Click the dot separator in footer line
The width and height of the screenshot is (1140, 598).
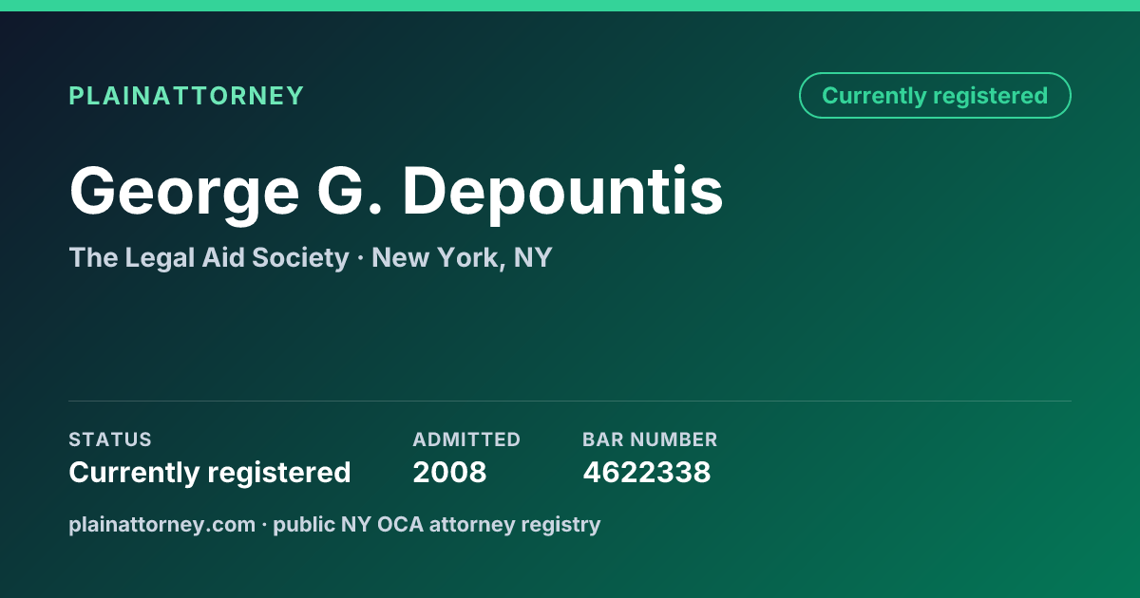point(265,525)
